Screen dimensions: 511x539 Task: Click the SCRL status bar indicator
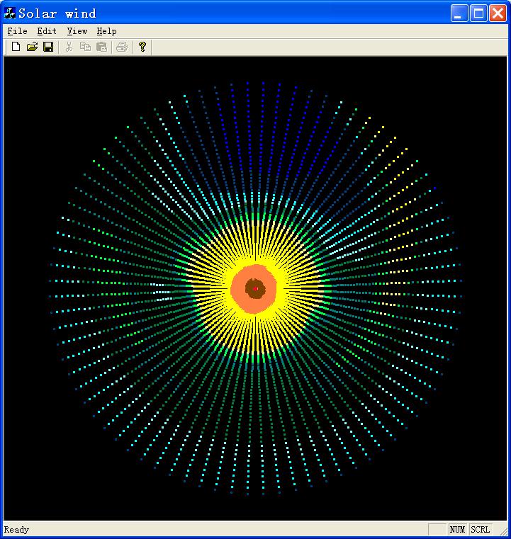[x=480, y=530]
